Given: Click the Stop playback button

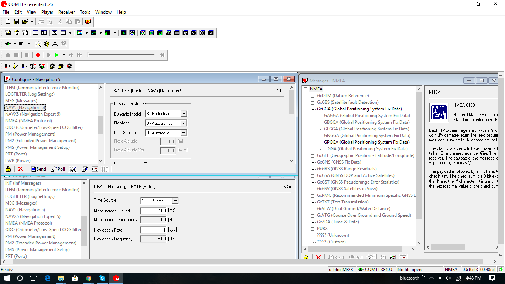Looking at the screenshot, I should click(16, 55).
